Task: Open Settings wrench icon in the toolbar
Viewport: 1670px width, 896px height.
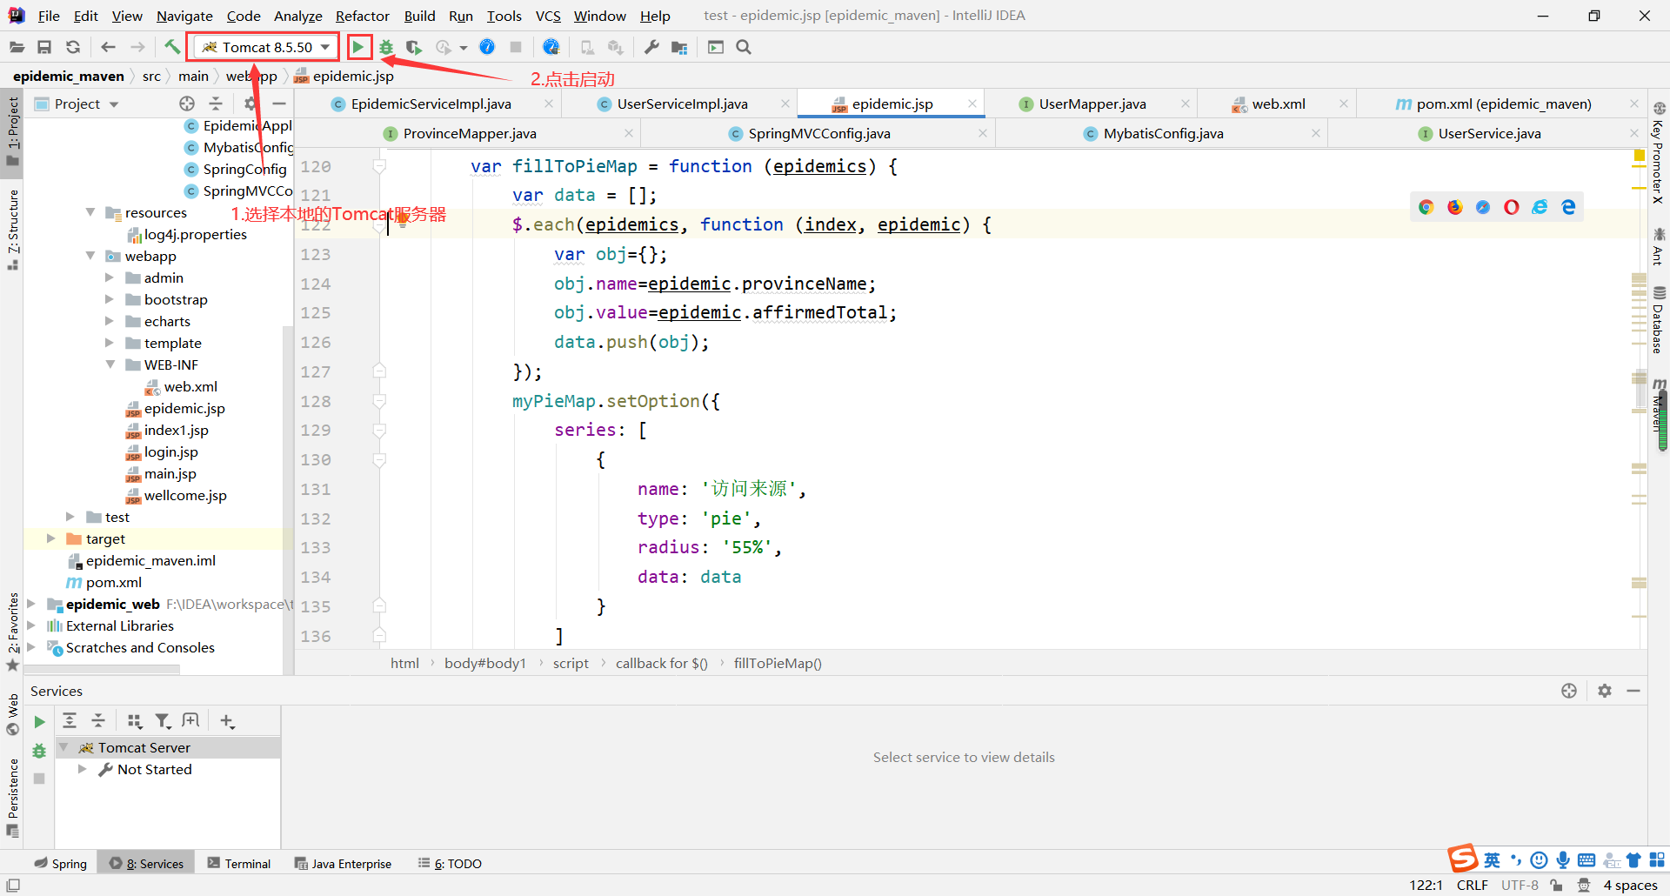Action: 651,47
